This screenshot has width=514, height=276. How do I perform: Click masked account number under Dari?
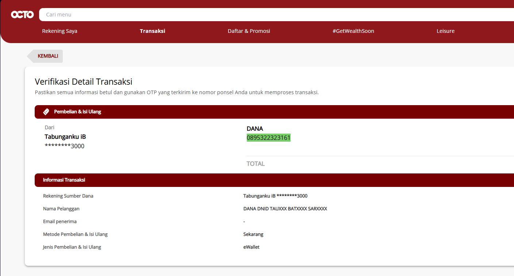click(64, 146)
